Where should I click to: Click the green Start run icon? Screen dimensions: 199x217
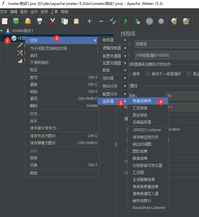click(x=126, y=21)
